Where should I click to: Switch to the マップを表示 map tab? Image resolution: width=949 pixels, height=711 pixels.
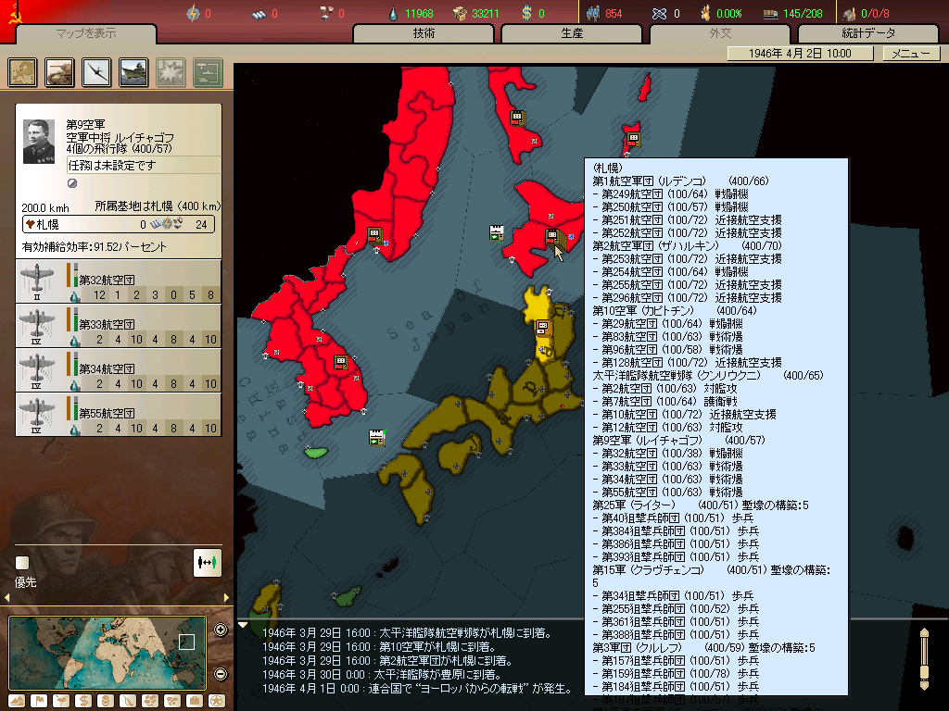[86, 34]
